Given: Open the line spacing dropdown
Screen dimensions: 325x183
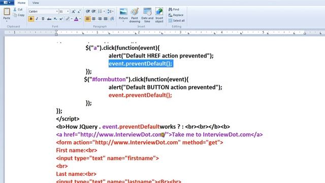Looking at the screenshot, I should tap(111, 11).
